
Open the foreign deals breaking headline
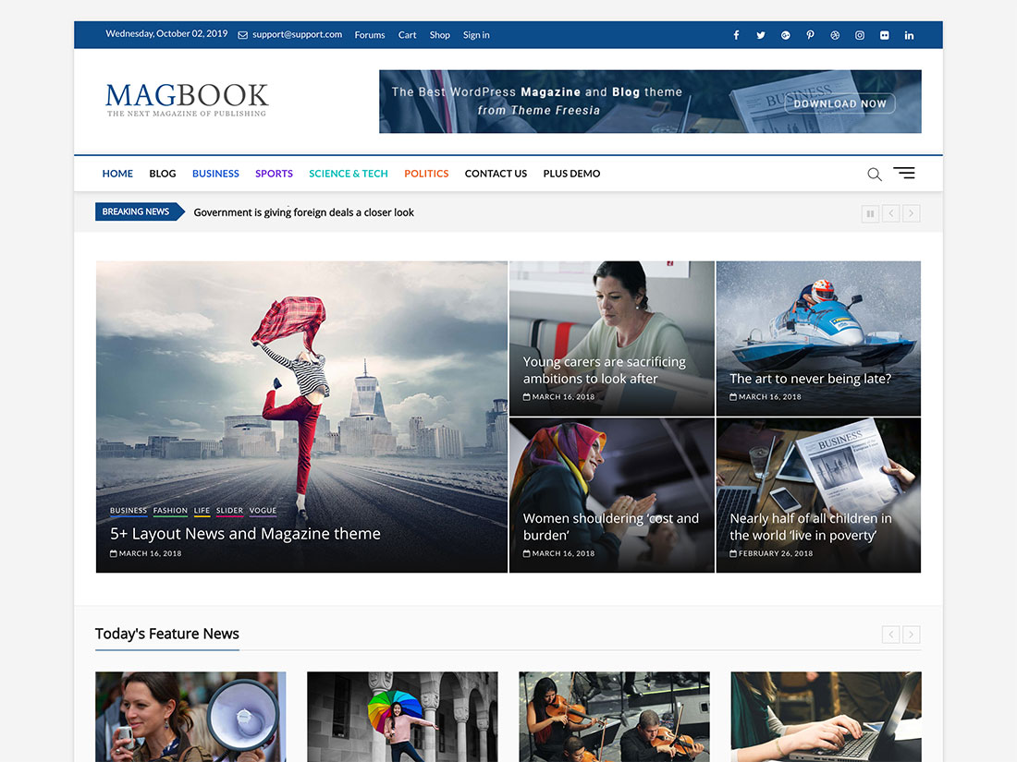coord(303,212)
